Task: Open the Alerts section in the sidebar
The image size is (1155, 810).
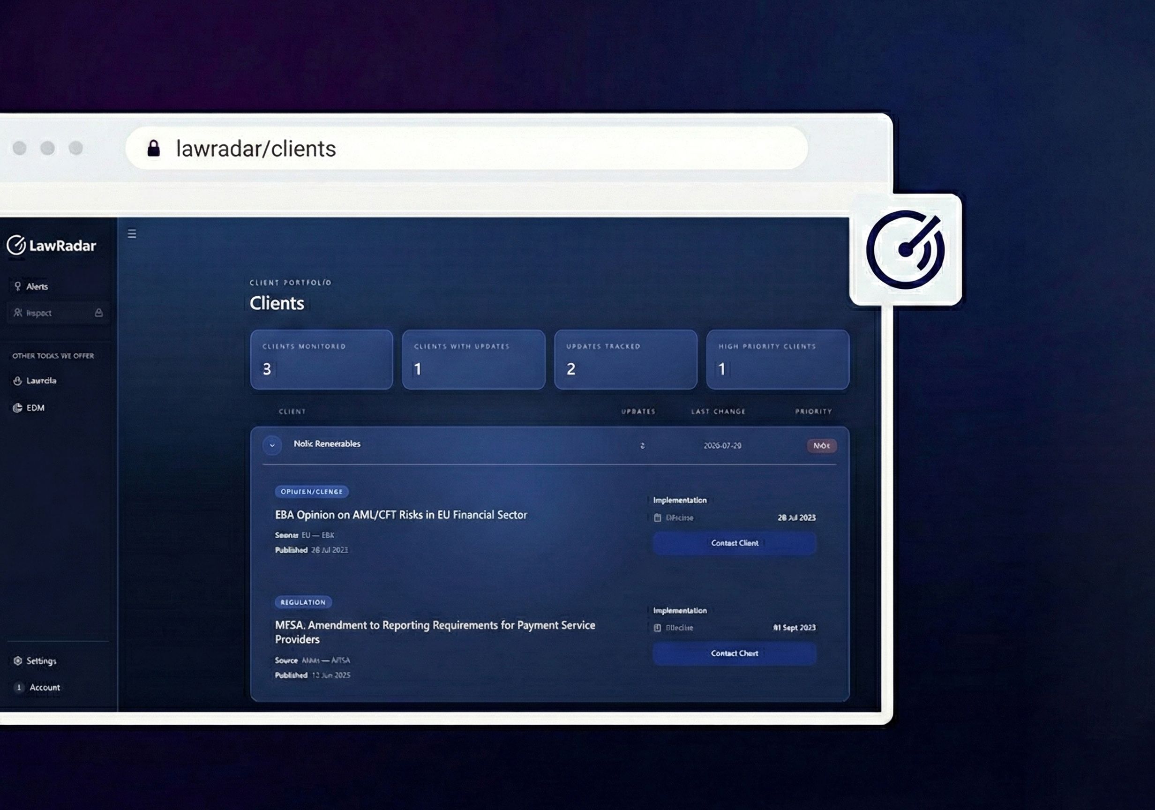Action: 37,286
